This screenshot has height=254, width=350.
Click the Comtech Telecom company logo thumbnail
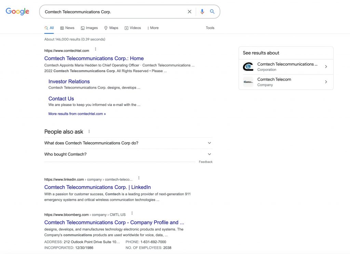(x=248, y=82)
